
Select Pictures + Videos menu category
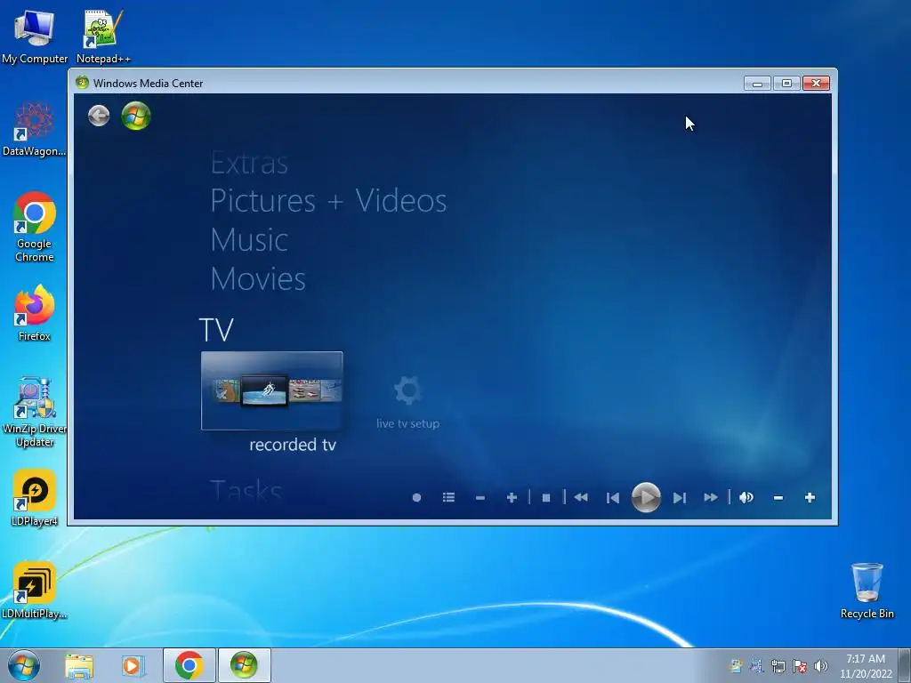tap(329, 201)
